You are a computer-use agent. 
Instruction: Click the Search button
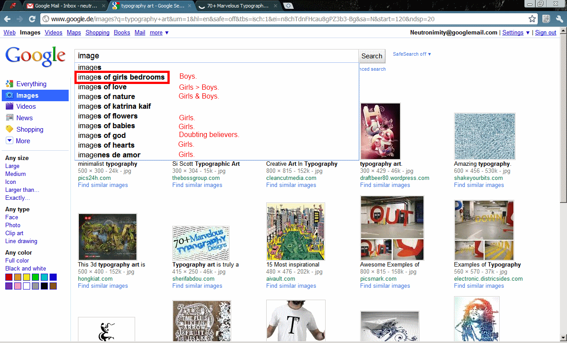point(372,56)
